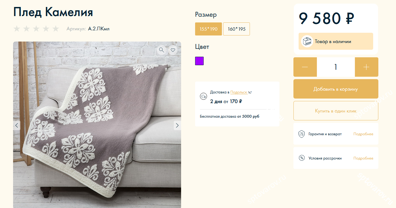This screenshot has height=208, width=396.
Task: Rate product with fifth star
Action: click(x=55, y=29)
